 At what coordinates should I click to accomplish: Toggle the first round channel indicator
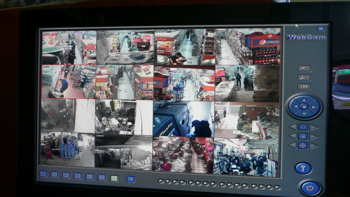tap(161, 181)
